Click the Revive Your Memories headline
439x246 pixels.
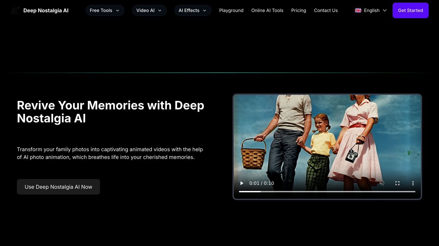pyautogui.click(x=110, y=112)
